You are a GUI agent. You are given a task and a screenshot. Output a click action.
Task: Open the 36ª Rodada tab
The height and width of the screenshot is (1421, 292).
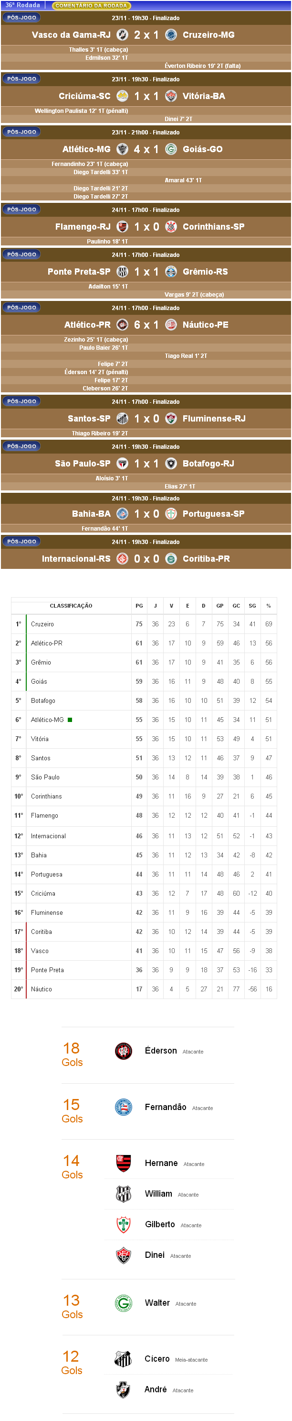[22, 5]
